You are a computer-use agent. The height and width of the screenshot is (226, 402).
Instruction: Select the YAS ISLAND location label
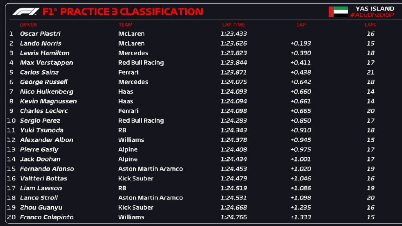pos(375,9)
